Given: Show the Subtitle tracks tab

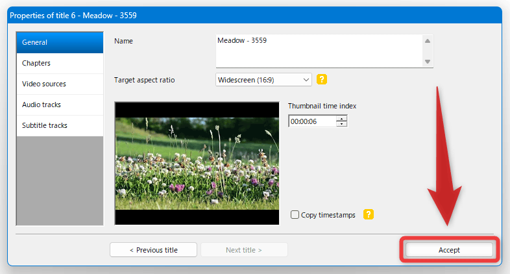Looking at the screenshot, I should coord(60,125).
